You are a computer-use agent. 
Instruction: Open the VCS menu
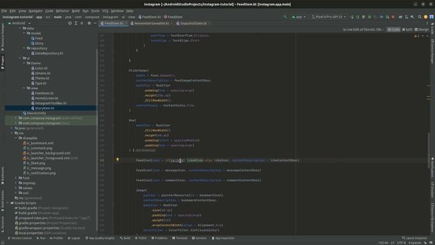click(x=105, y=11)
